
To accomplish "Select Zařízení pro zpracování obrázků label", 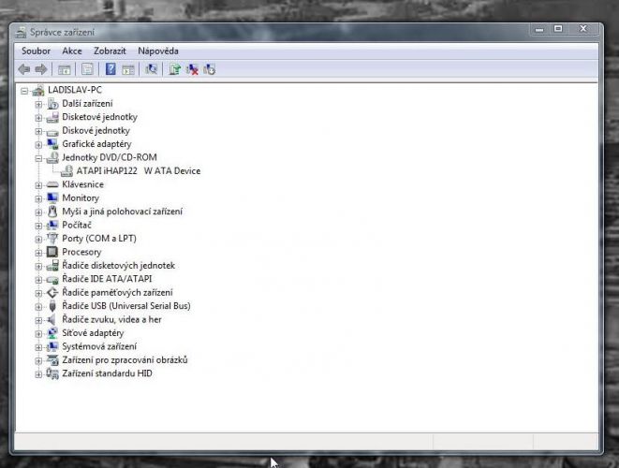I will pyautogui.click(x=125, y=359).
